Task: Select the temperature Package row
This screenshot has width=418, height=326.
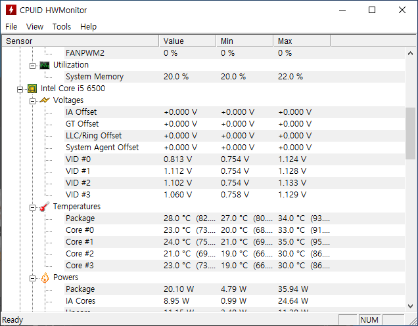Action: (x=235, y=218)
